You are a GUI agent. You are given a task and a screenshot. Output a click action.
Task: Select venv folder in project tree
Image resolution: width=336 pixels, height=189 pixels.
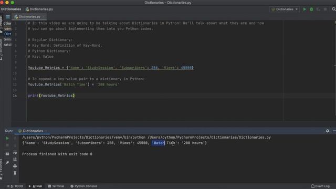click(x=7, y=28)
